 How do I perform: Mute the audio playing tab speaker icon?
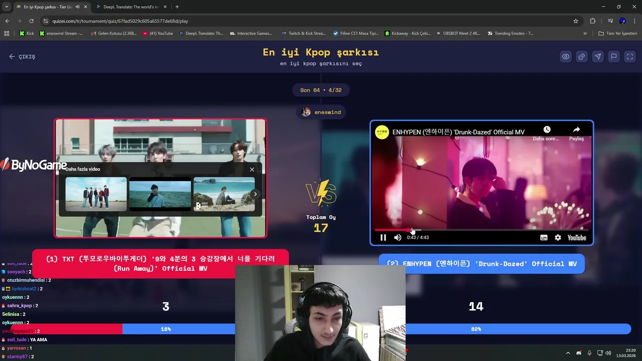77,7
